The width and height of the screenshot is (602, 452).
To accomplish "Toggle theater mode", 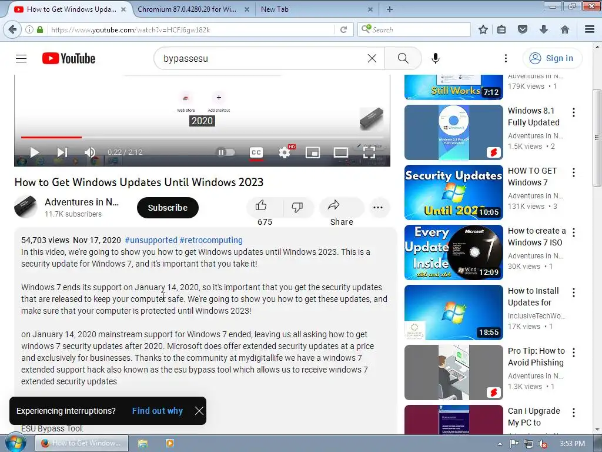I will 340,152.
